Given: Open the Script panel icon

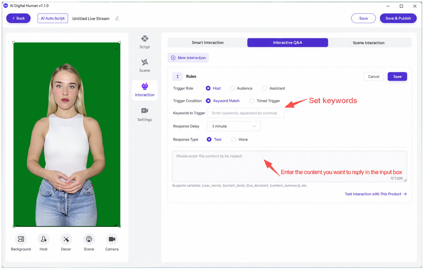Looking at the screenshot, I should [x=145, y=39].
